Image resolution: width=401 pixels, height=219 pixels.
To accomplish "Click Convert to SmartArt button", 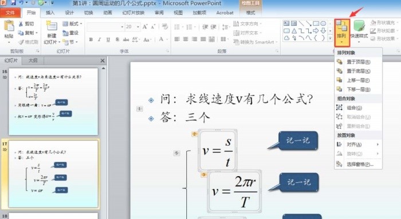I will point(255,42).
